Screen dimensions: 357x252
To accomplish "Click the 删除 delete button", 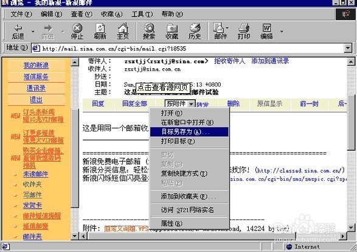I will click(234, 104).
